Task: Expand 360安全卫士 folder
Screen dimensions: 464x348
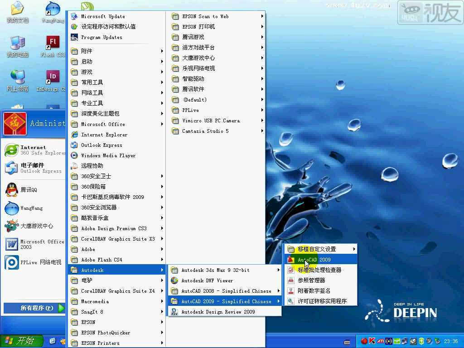Action: [x=116, y=176]
